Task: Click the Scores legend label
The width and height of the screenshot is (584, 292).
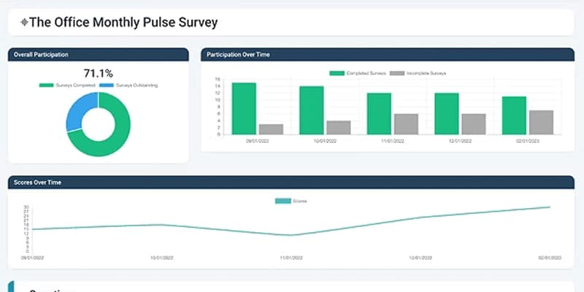Action: pyautogui.click(x=300, y=201)
